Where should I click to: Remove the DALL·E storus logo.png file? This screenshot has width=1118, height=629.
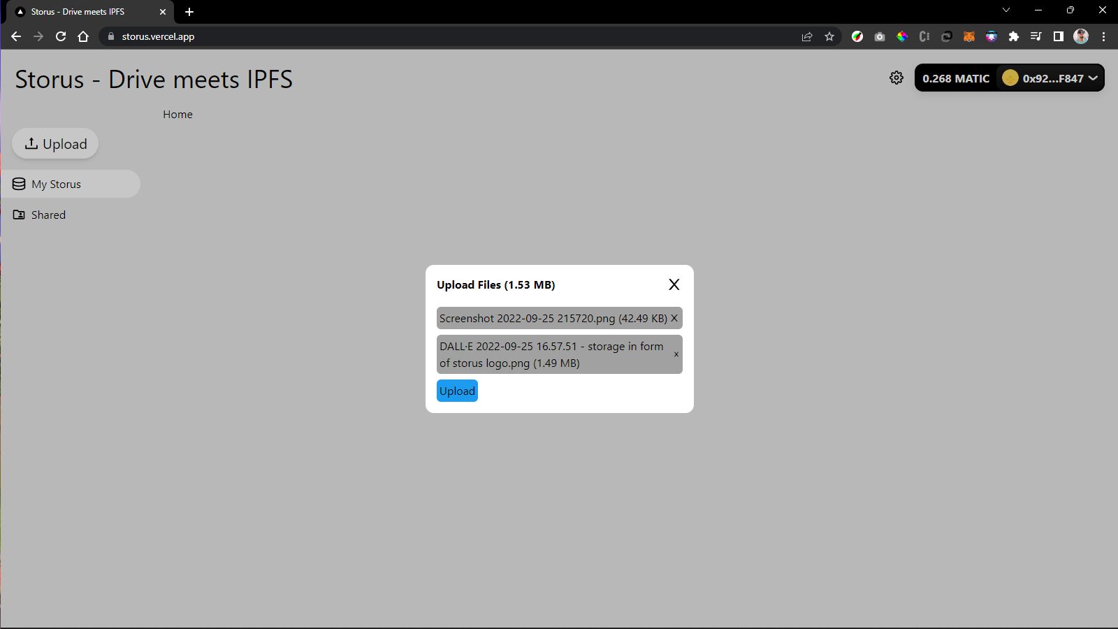(x=676, y=354)
